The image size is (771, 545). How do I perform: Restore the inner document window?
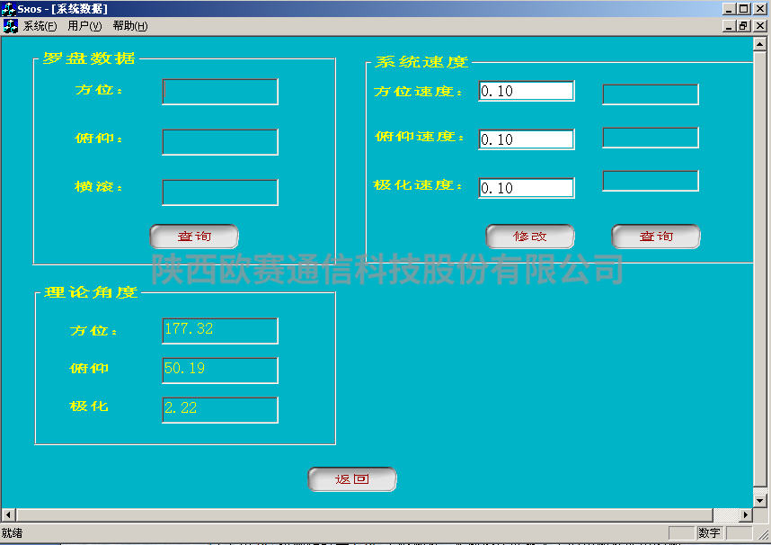point(744,26)
